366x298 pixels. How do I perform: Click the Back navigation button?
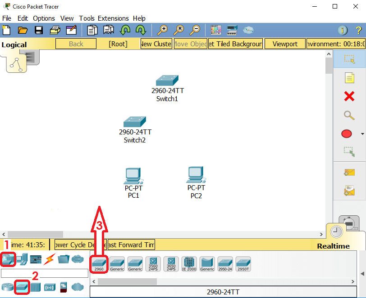point(76,44)
